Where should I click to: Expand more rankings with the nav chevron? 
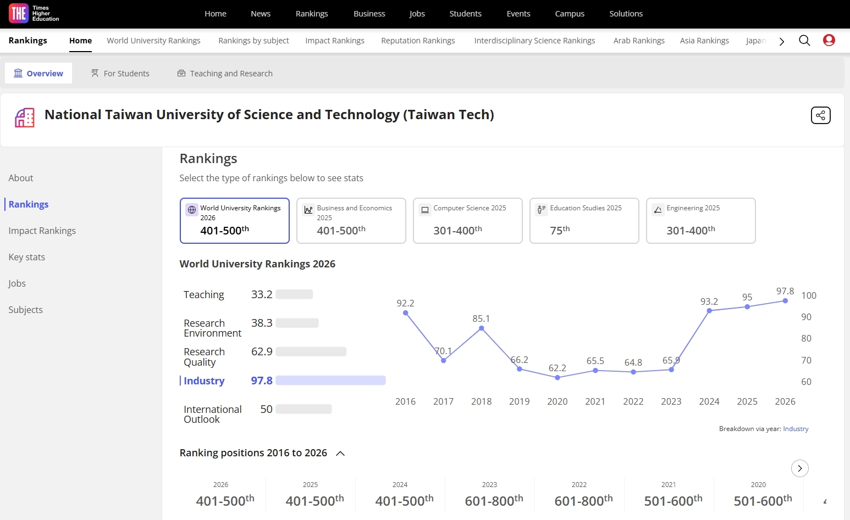coord(781,41)
